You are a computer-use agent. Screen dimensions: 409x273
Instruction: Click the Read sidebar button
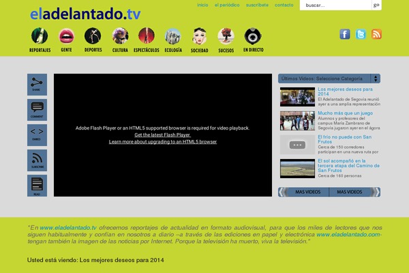tap(37, 186)
